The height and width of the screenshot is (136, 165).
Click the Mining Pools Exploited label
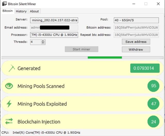42,104
